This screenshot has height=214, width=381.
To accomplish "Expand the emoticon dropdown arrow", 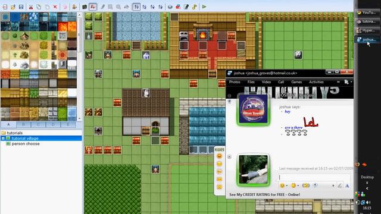I will [287, 186].
